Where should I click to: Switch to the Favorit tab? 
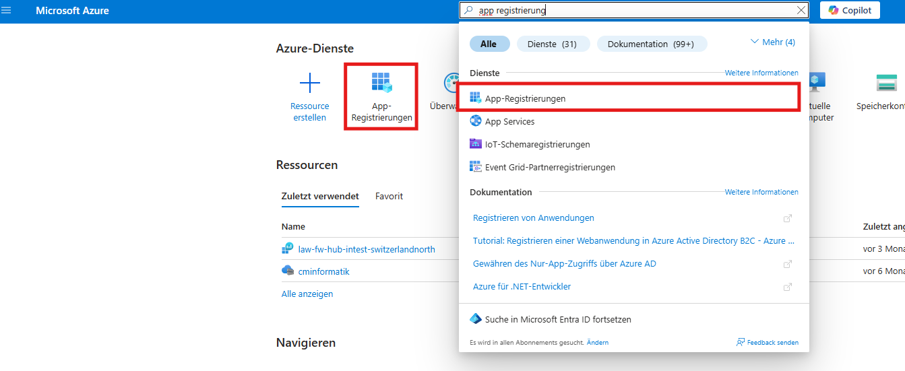click(389, 196)
